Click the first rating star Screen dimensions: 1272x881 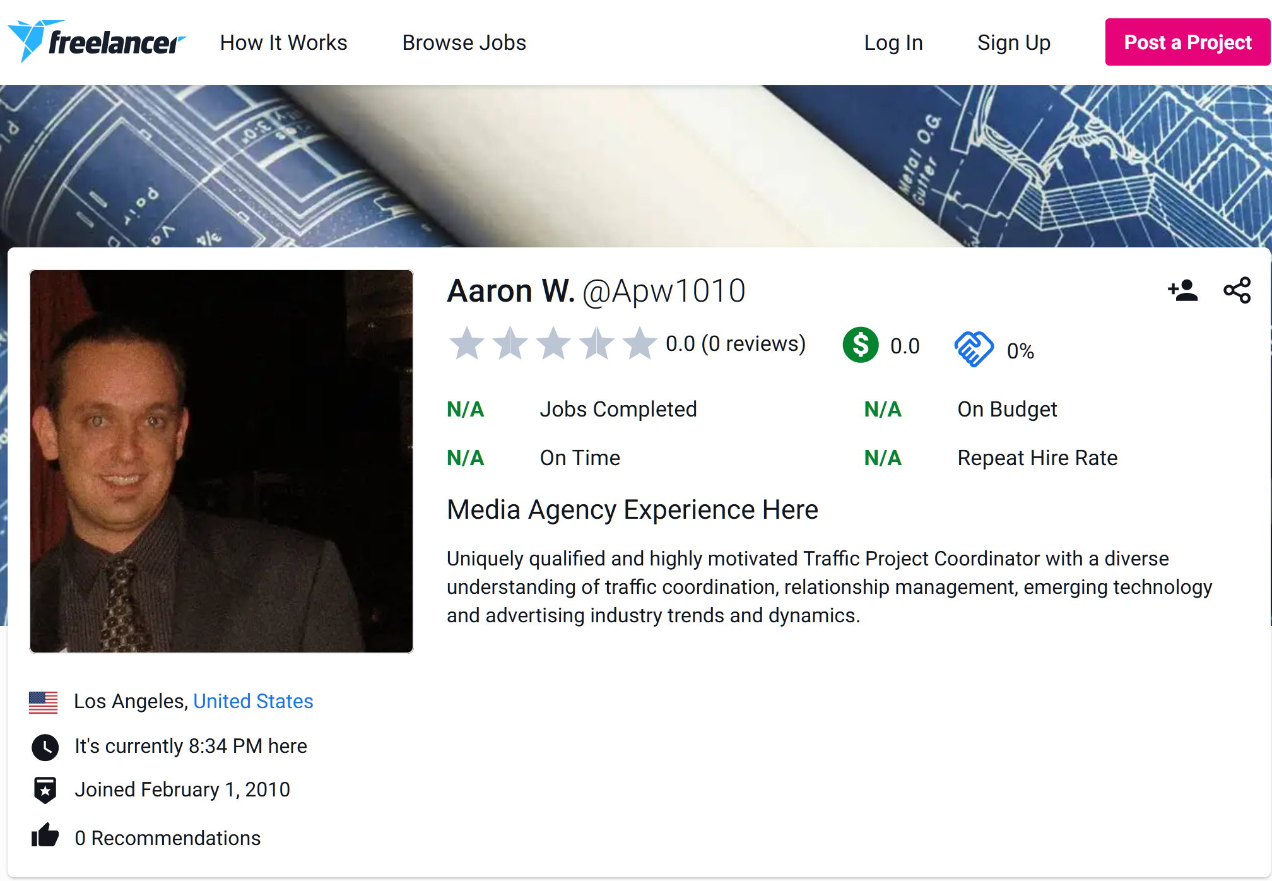click(x=466, y=344)
